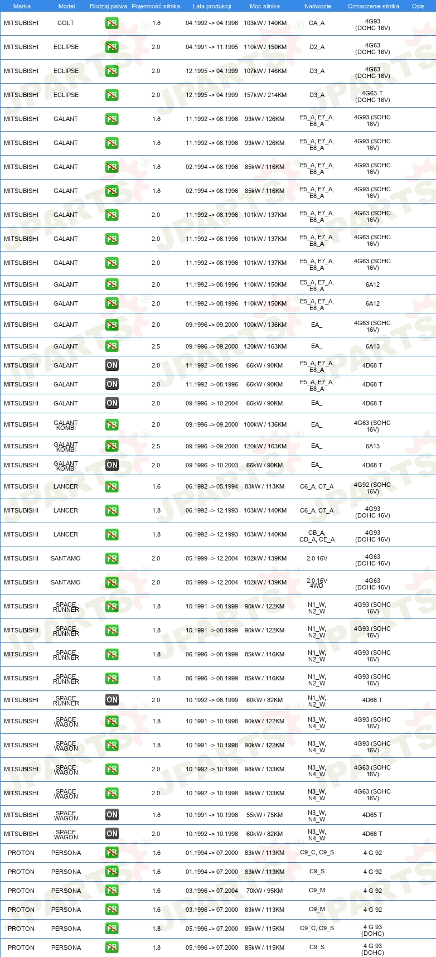Click ON icon in SPACE WAGON 4D68 T row

pyautogui.click(x=112, y=834)
